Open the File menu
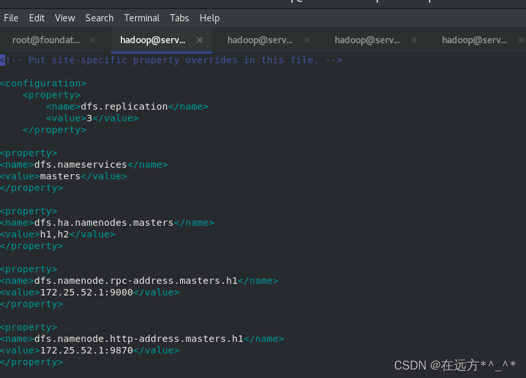The height and width of the screenshot is (378, 526). pos(11,18)
